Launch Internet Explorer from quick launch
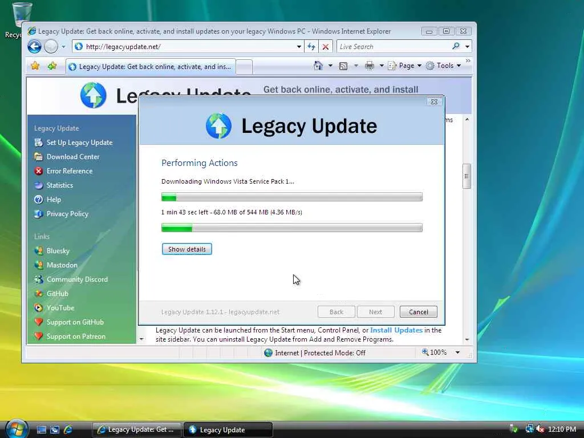Screen dimensions: 584x438 click(68, 430)
